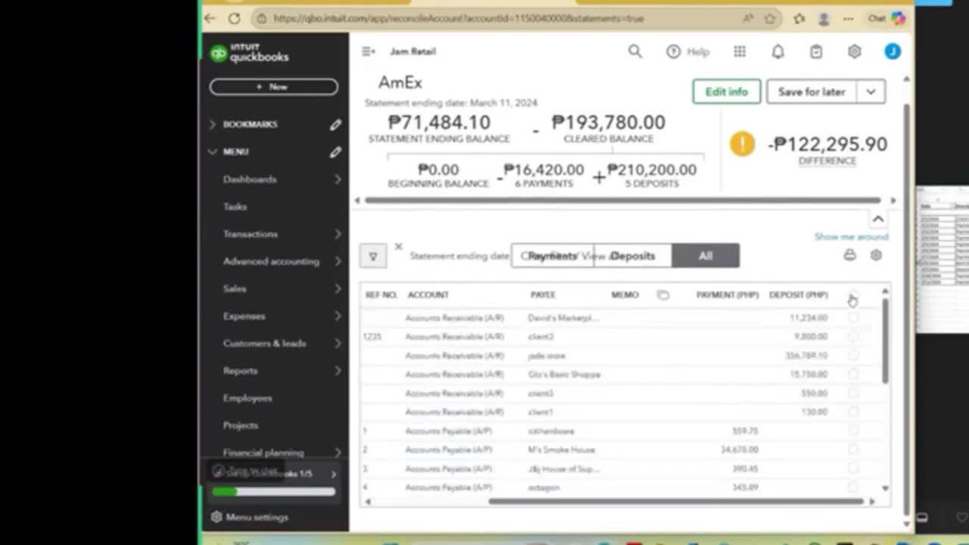Collapse the summary header with the up chevron
This screenshot has width=969, height=545.
pyautogui.click(x=878, y=219)
